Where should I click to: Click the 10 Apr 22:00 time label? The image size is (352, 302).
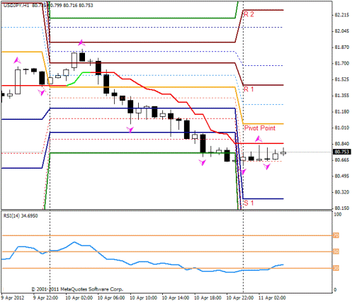point(240,298)
